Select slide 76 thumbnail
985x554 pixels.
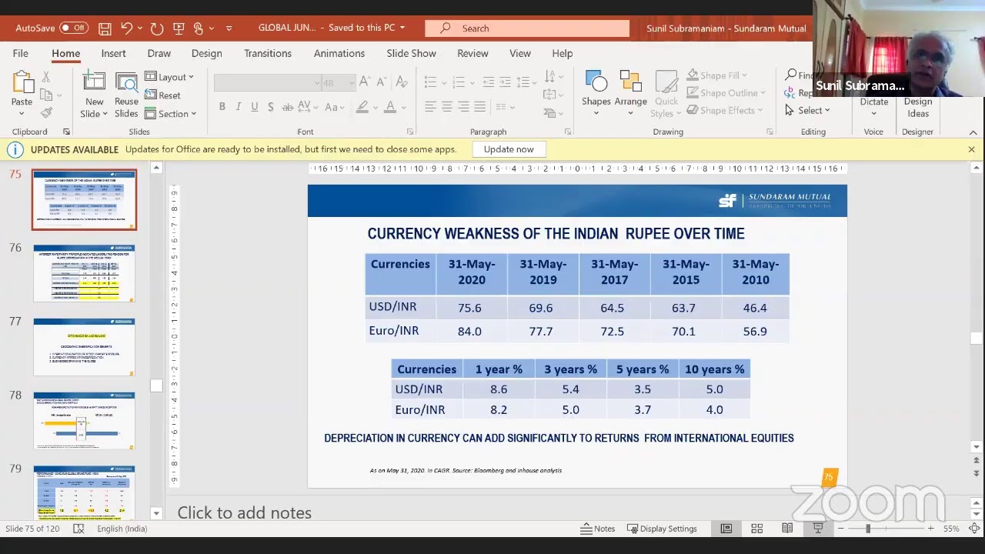click(84, 273)
